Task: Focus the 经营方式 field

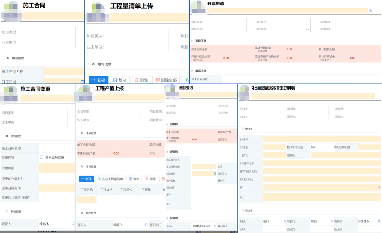Action: point(346,155)
